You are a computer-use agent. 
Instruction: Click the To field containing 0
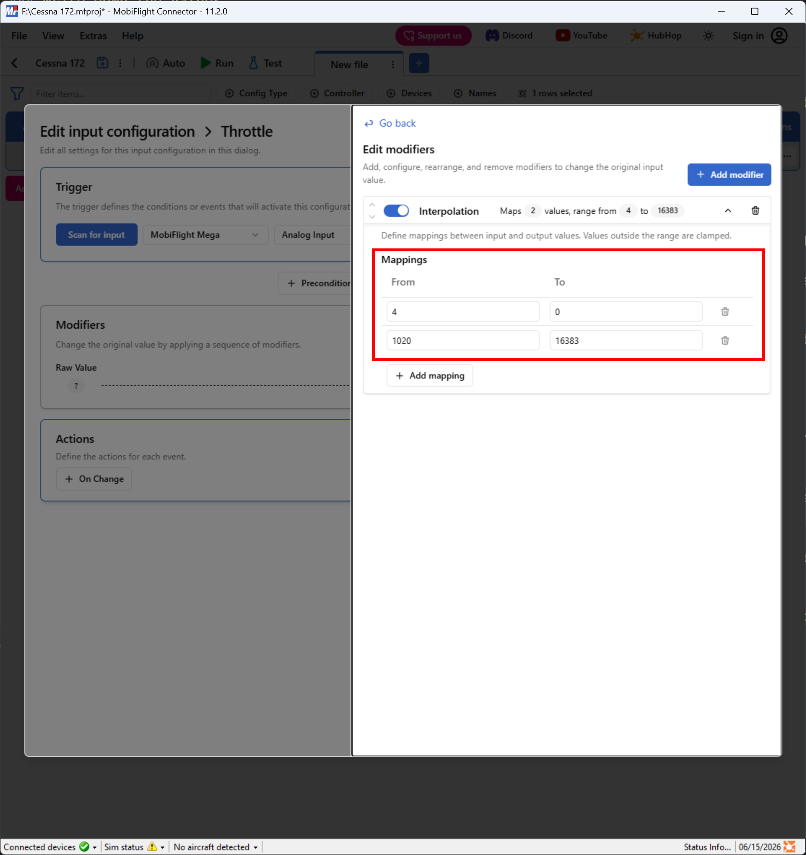[626, 312]
